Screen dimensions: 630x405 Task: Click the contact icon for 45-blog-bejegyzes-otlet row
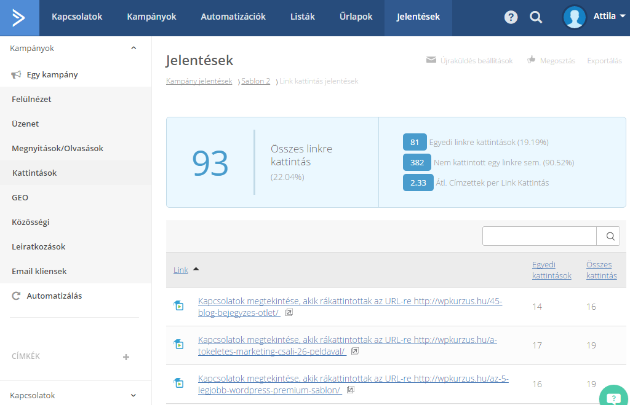click(x=178, y=306)
